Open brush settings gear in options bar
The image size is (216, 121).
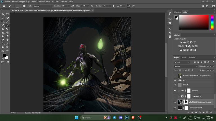coord(114,6)
